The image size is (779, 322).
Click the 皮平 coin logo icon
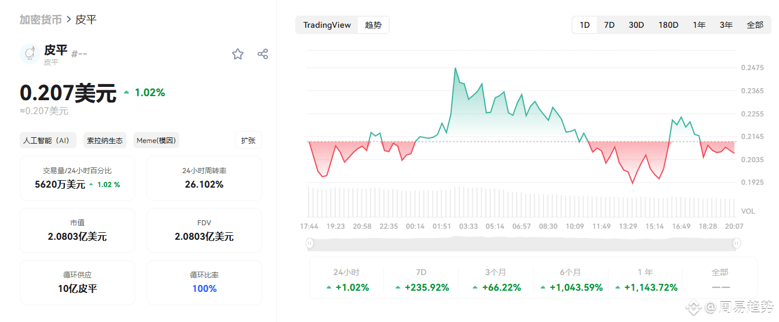[x=30, y=54]
